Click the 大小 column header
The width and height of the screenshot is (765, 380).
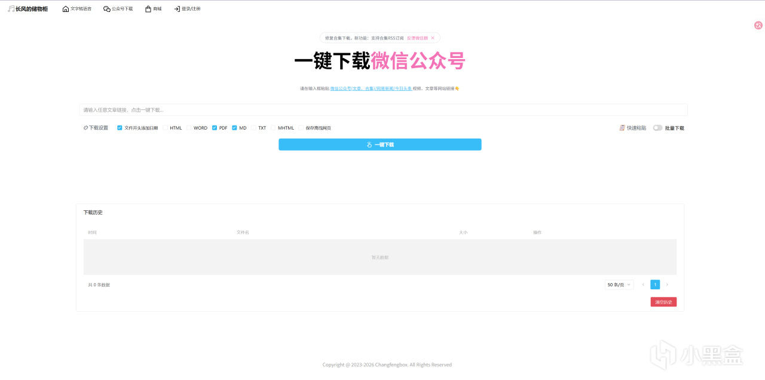(x=463, y=232)
